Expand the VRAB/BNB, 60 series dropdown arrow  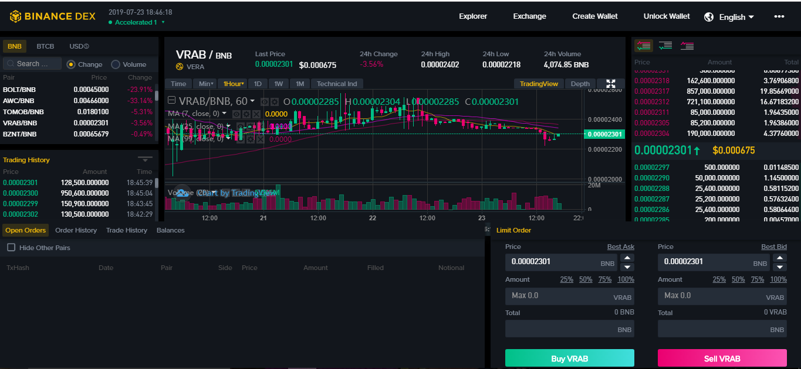coord(252,102)
